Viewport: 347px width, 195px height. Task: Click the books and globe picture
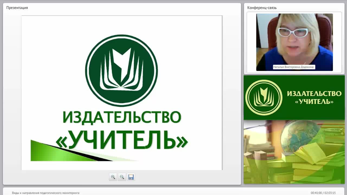pyautogui.click(x=294, y=152)
